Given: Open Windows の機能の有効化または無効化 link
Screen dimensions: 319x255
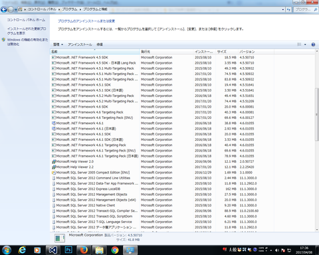Looking at the screenshot, I should click(27, 42).
